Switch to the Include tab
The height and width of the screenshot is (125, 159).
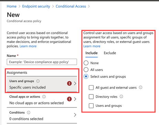[92, 53]
